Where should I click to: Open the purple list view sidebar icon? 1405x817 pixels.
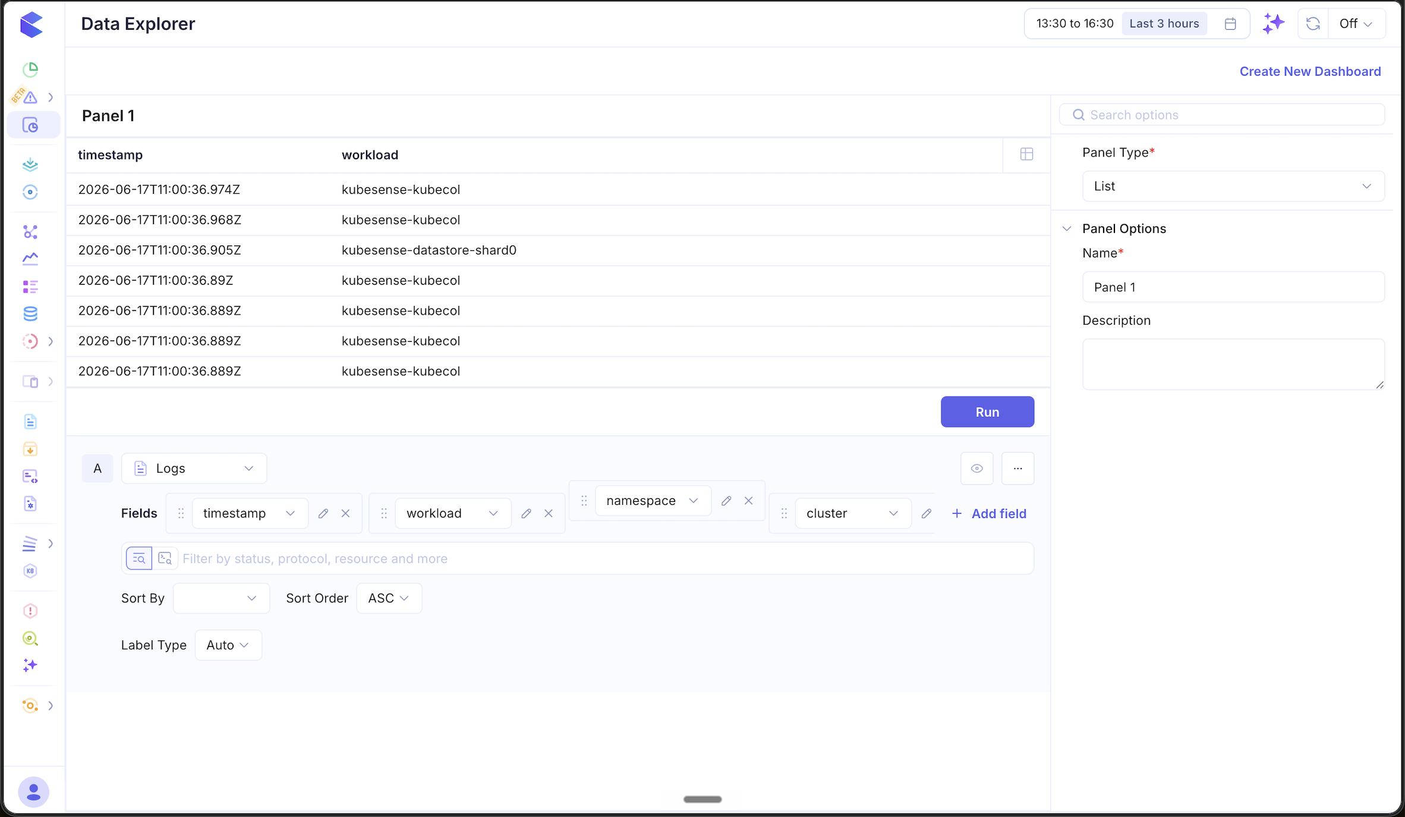point(30,287)
